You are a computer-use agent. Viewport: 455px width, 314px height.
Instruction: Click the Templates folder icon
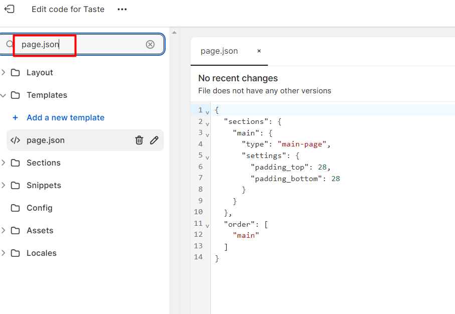pyautogui.click(x=16, y=95)
